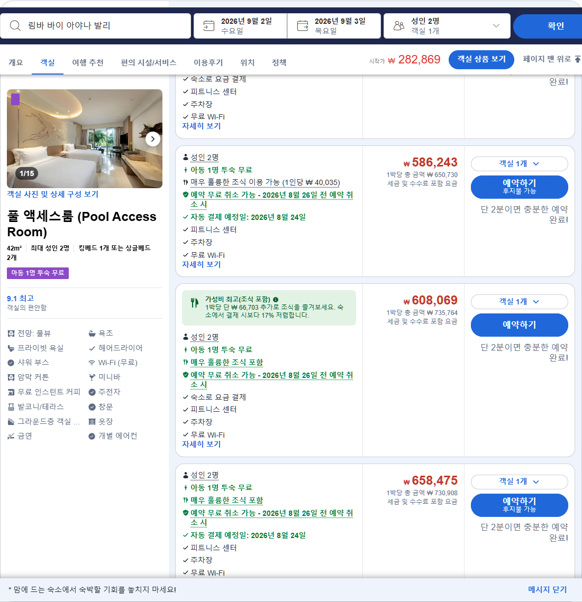Screen dimensions: 582x602
Task: Click the 암막 커튼 amenity icon
Action: pyautogui.click(x=11, y=377)
